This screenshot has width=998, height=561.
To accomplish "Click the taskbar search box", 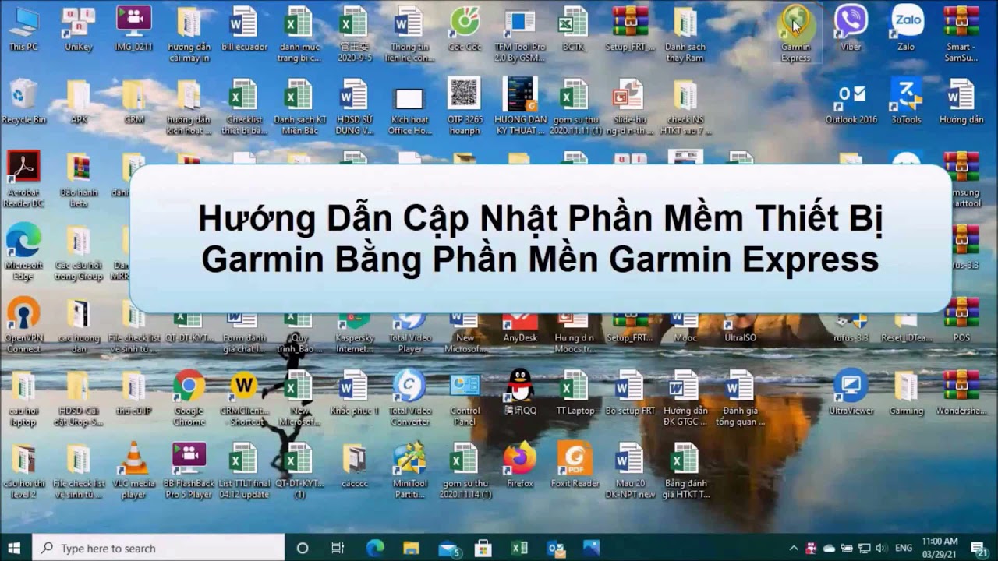I will click(x=159, y=548).
